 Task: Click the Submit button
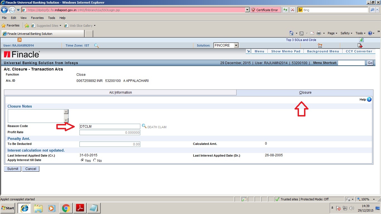(12, 169)
